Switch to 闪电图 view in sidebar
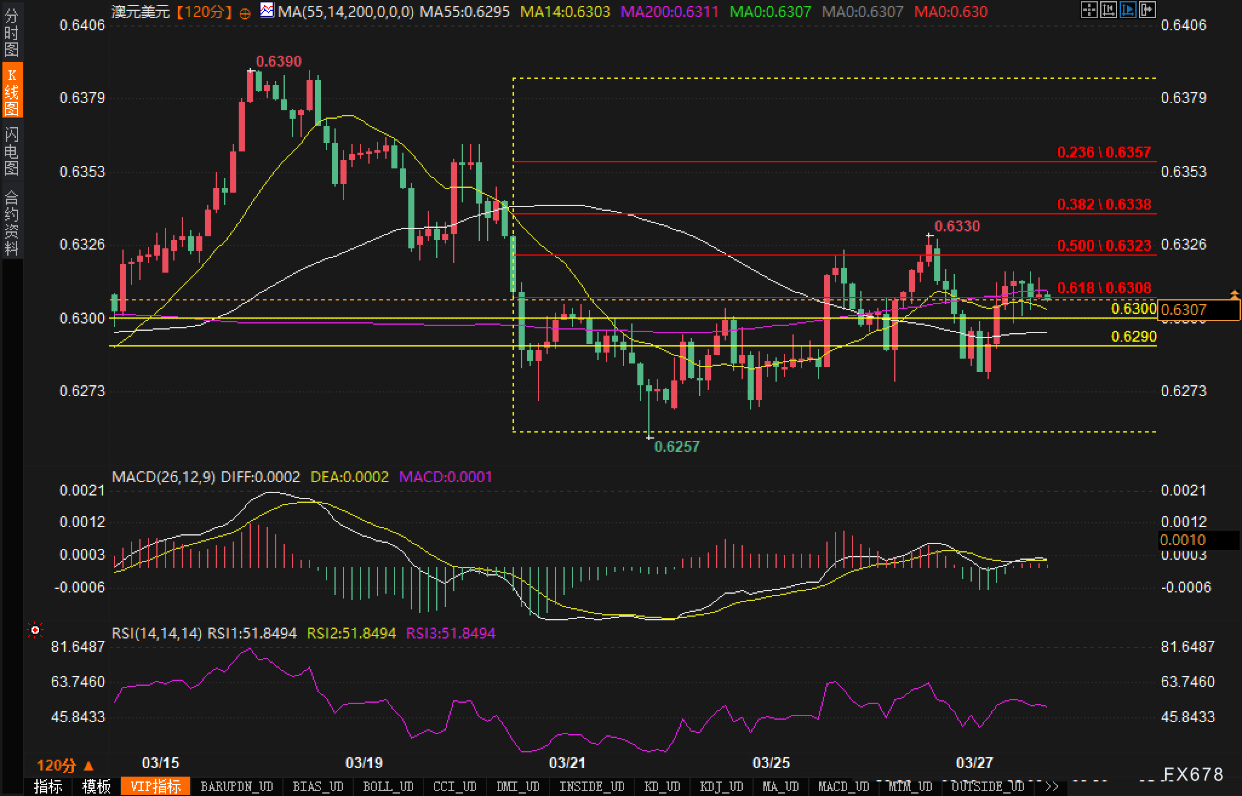 tap(12, 151)
